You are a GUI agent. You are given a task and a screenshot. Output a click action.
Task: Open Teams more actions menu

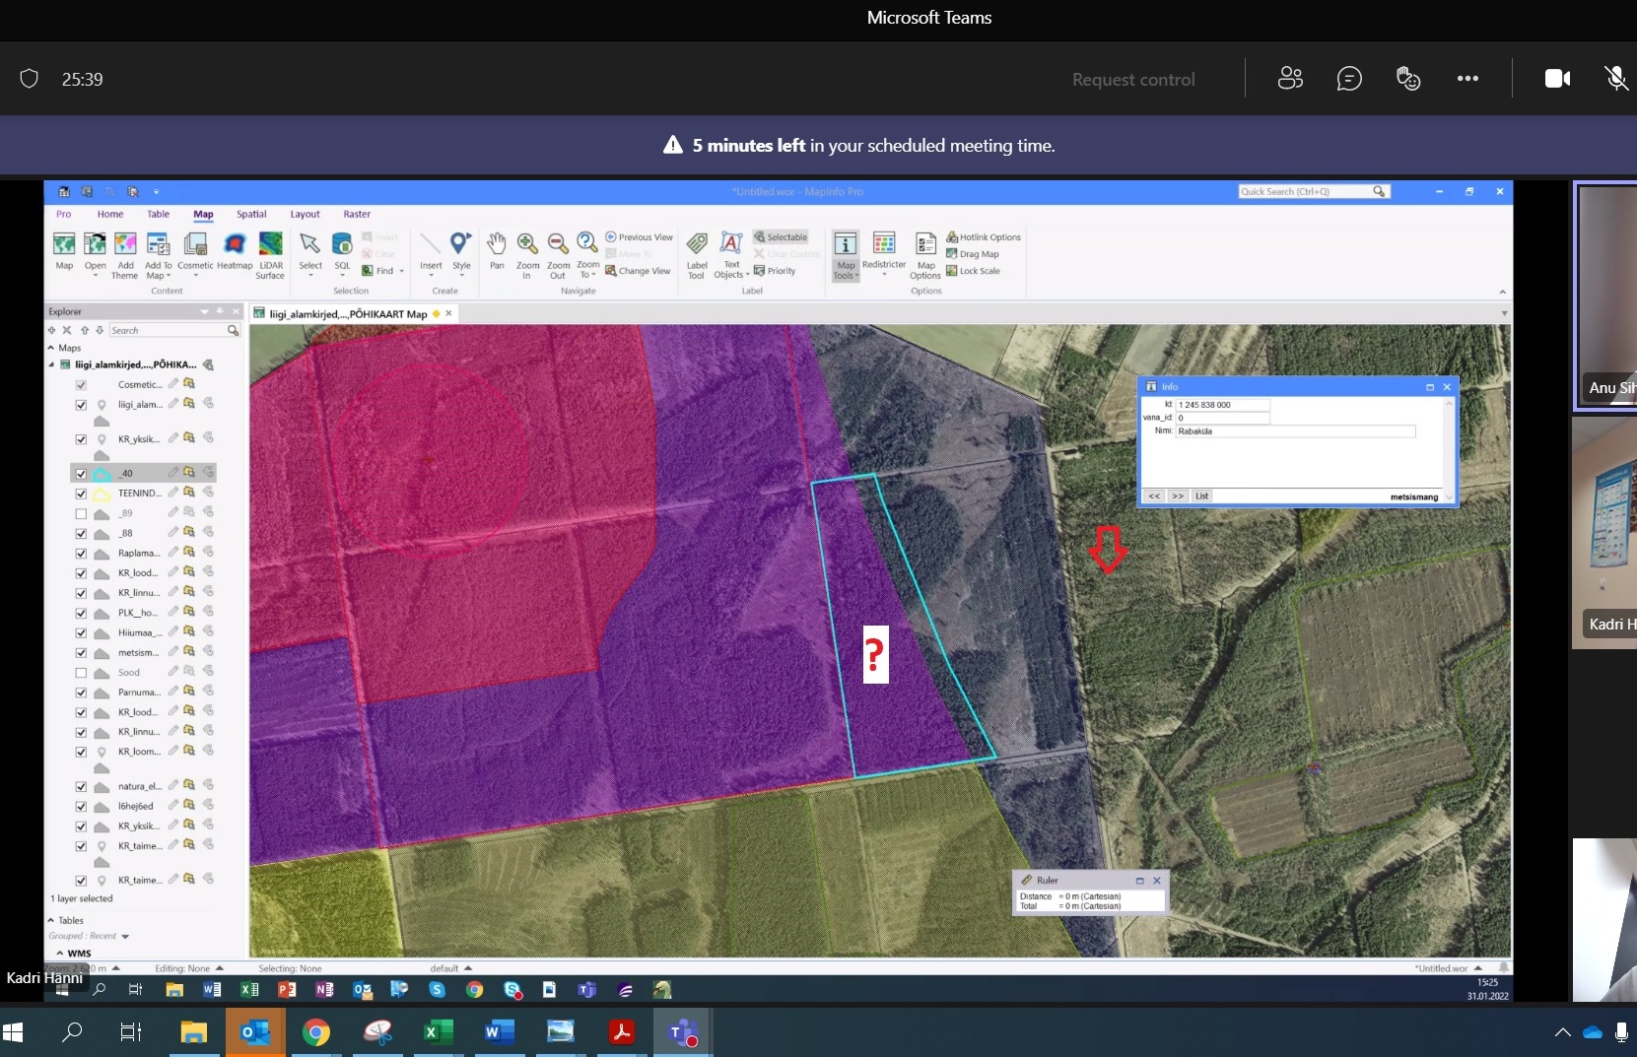coord(1467,79)
